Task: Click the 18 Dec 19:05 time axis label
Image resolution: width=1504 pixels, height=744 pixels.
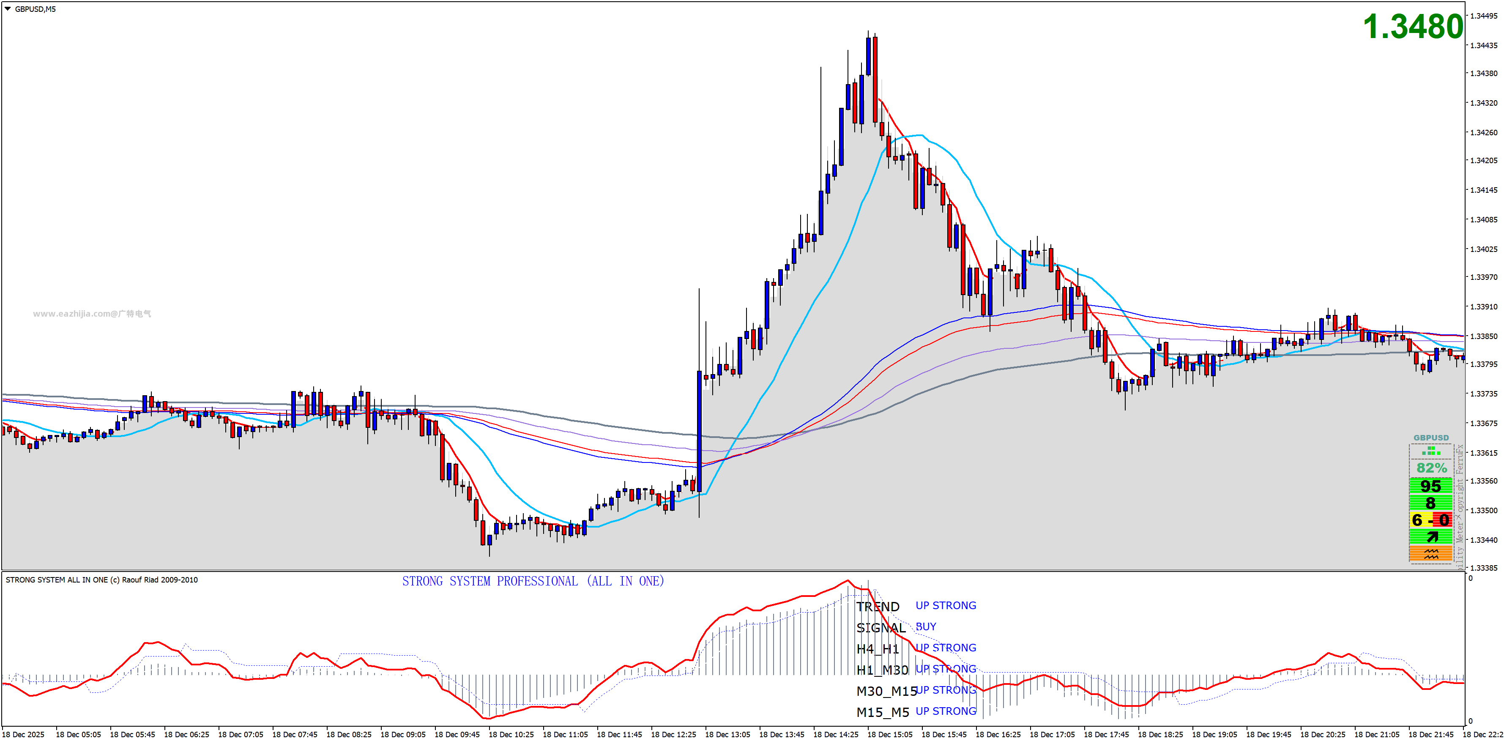Action: (1215, 735)
